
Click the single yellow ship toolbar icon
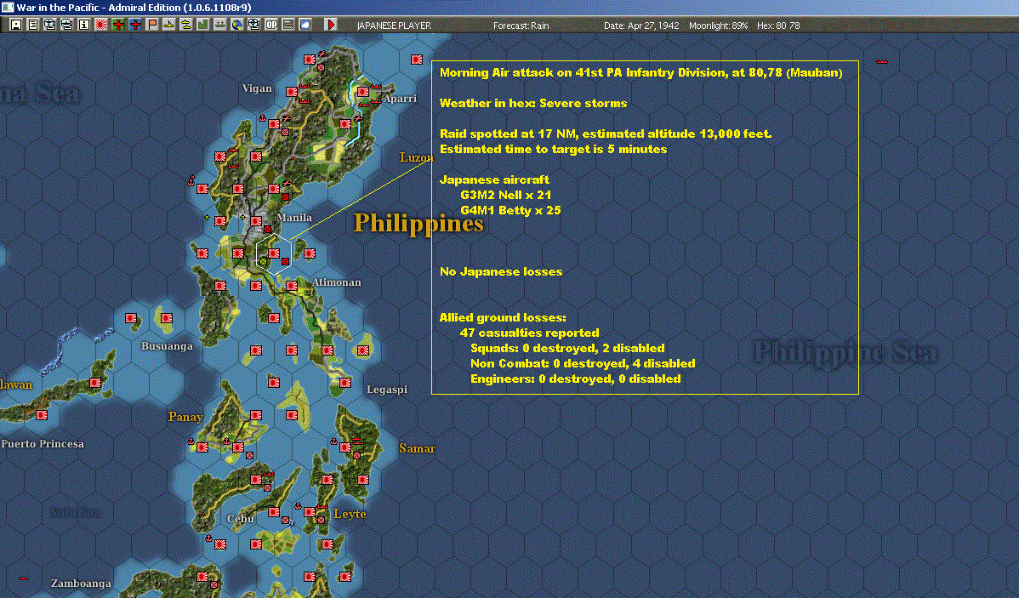point(169,25)
